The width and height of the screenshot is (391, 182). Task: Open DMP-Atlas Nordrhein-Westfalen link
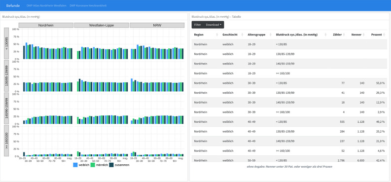tap(46, 5)
